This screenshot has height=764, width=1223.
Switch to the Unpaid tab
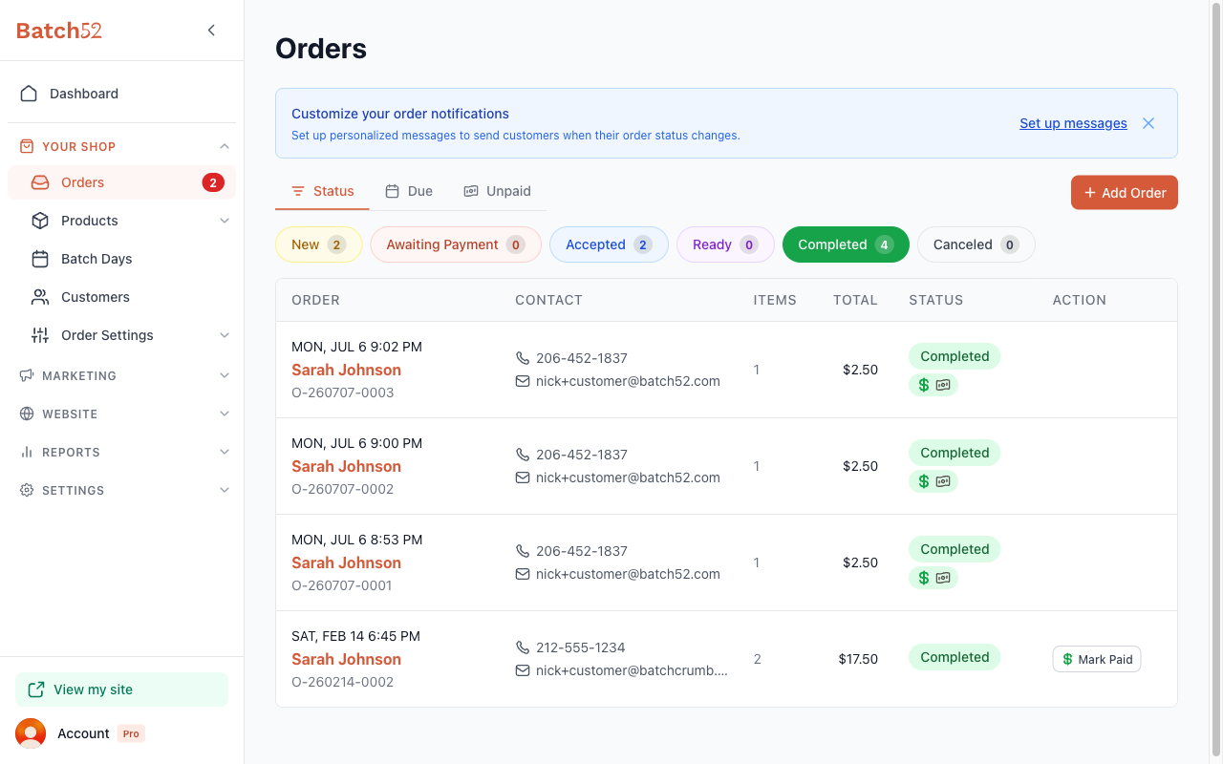pyautogui.click(x=497, y=191)
